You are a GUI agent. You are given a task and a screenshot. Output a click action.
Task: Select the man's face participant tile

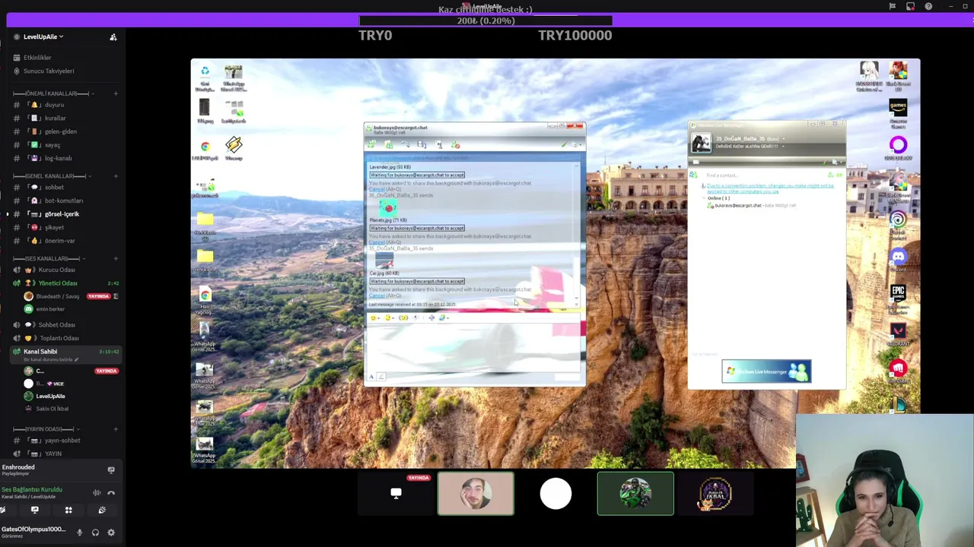click(x=476, y=494)
